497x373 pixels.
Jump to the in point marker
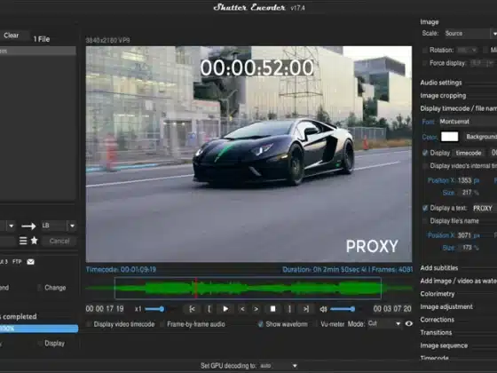(192, 309)
